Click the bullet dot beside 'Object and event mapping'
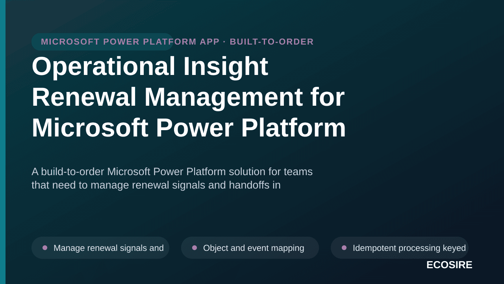Viewport: 504px width, 284px height. pos(195,248)
